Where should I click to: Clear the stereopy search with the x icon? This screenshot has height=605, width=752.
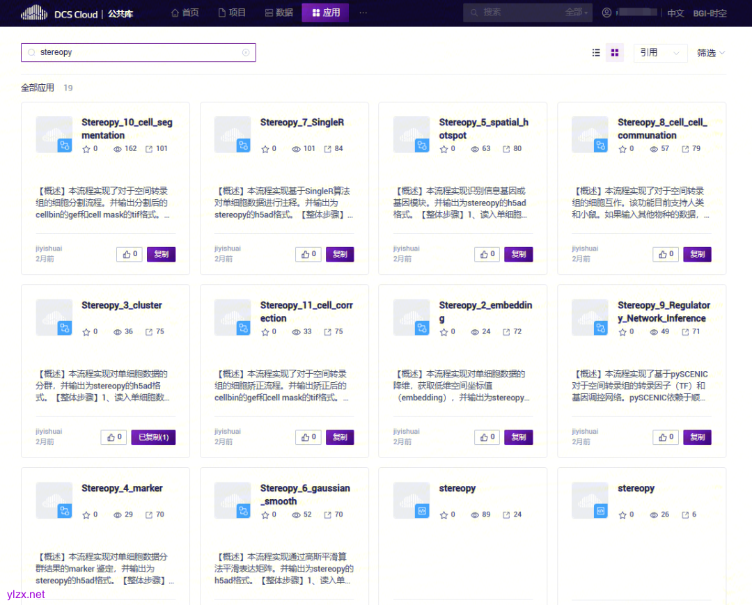pos(246,52)
